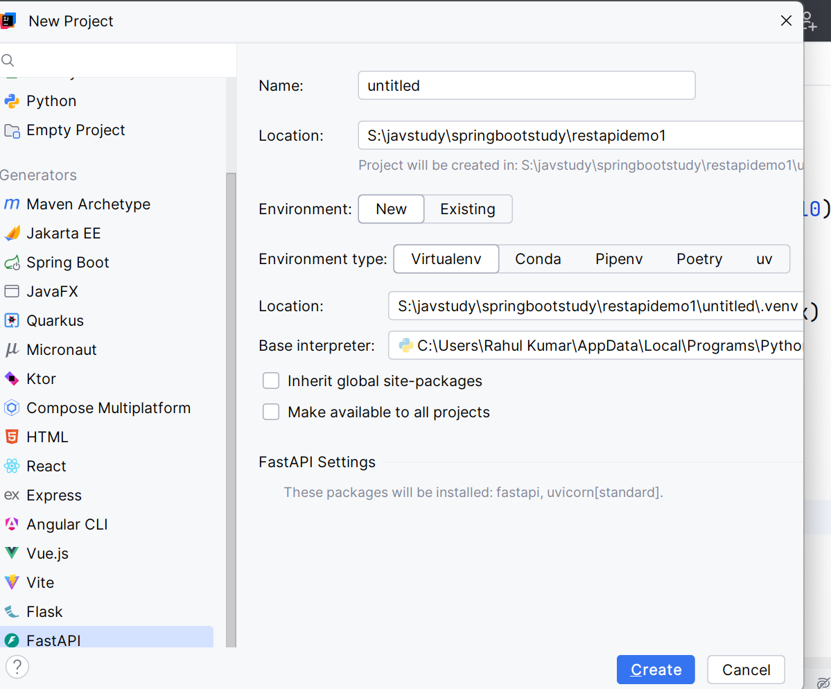Select the Quarkus generator icon

coord(12,321)
